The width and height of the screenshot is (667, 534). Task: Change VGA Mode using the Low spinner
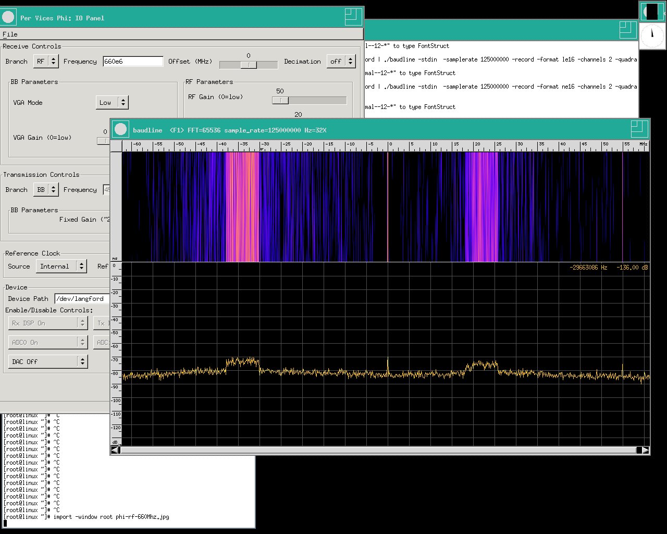click(112, 102)
